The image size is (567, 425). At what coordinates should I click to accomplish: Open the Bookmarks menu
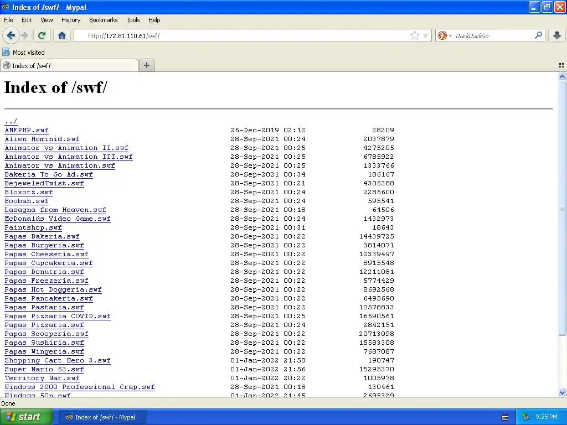[103, 20]
